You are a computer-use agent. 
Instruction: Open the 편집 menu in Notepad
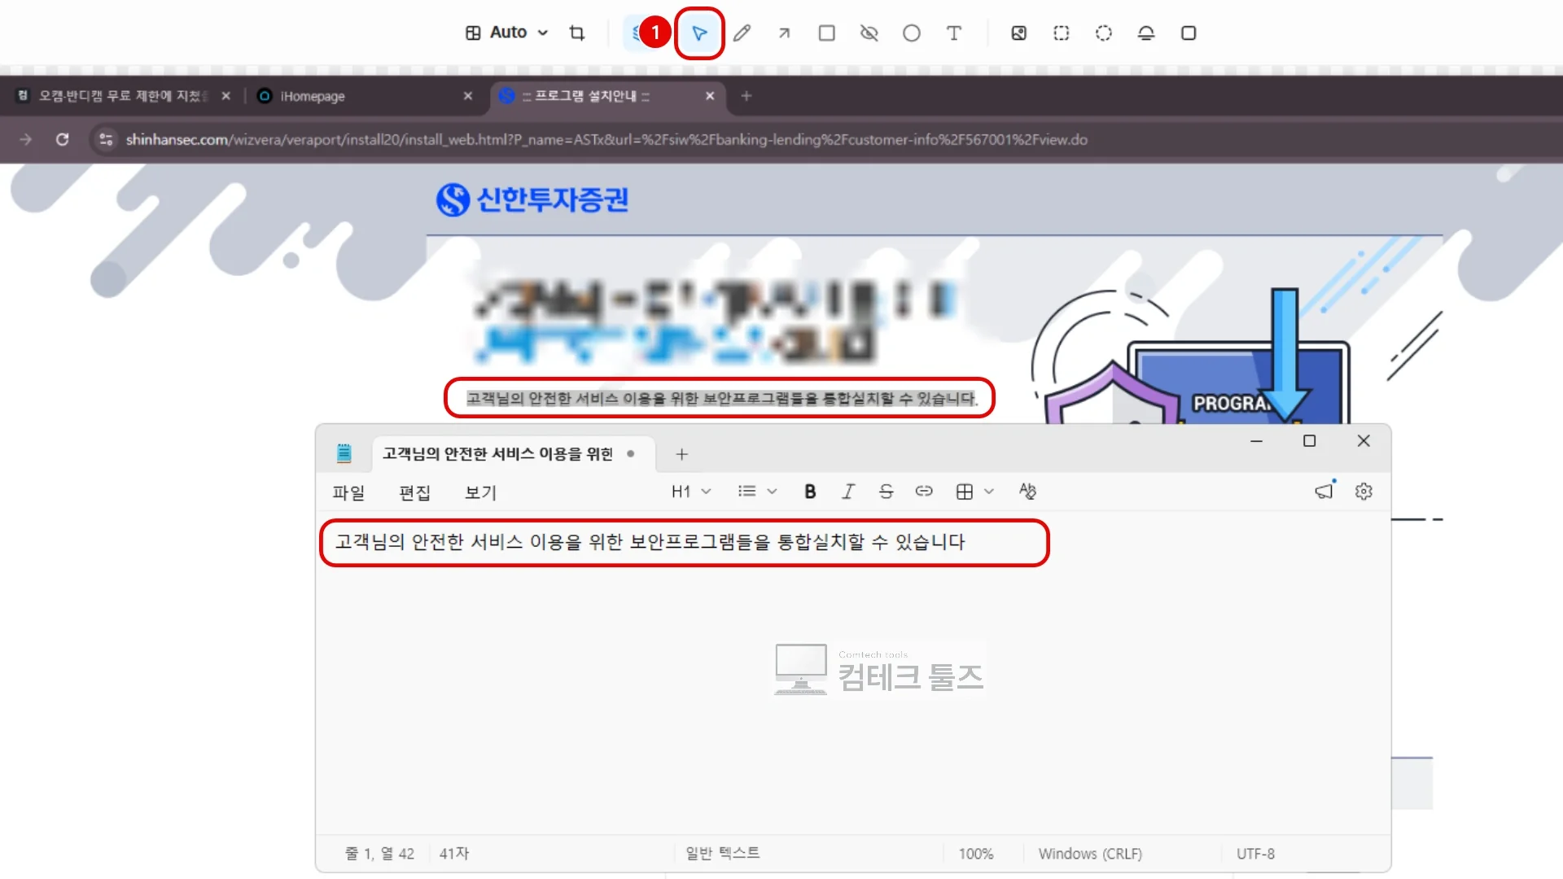414,492
